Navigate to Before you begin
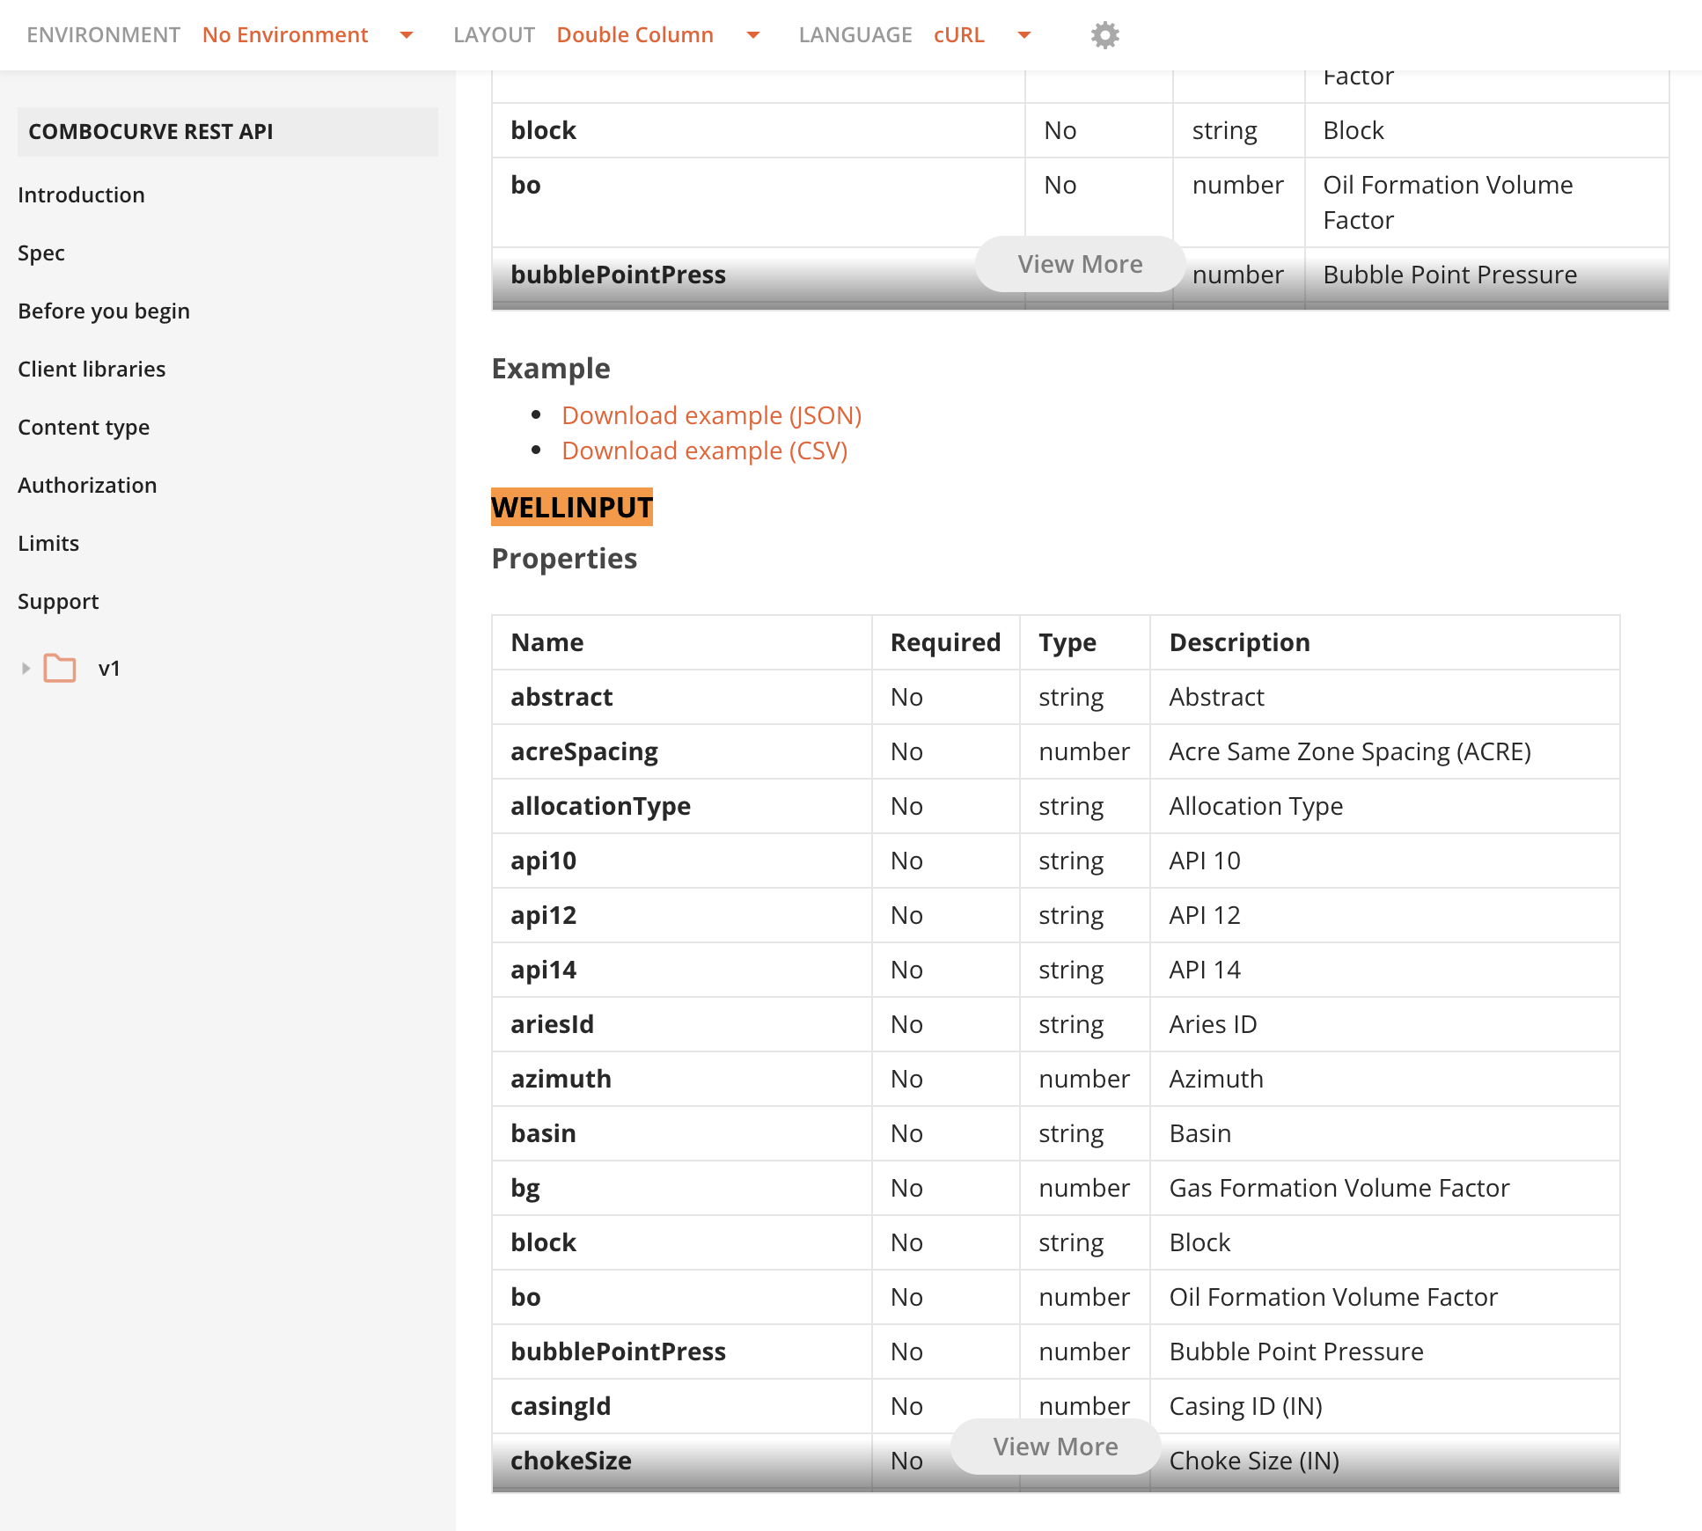The height and width of the screenshot is (1531, 1702). (104, 311)
